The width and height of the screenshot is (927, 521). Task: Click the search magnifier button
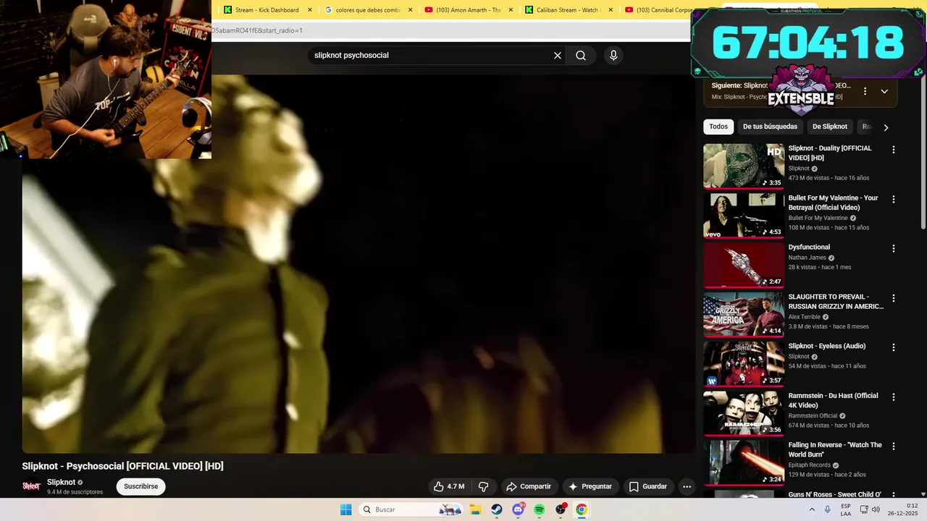[581, 56]
